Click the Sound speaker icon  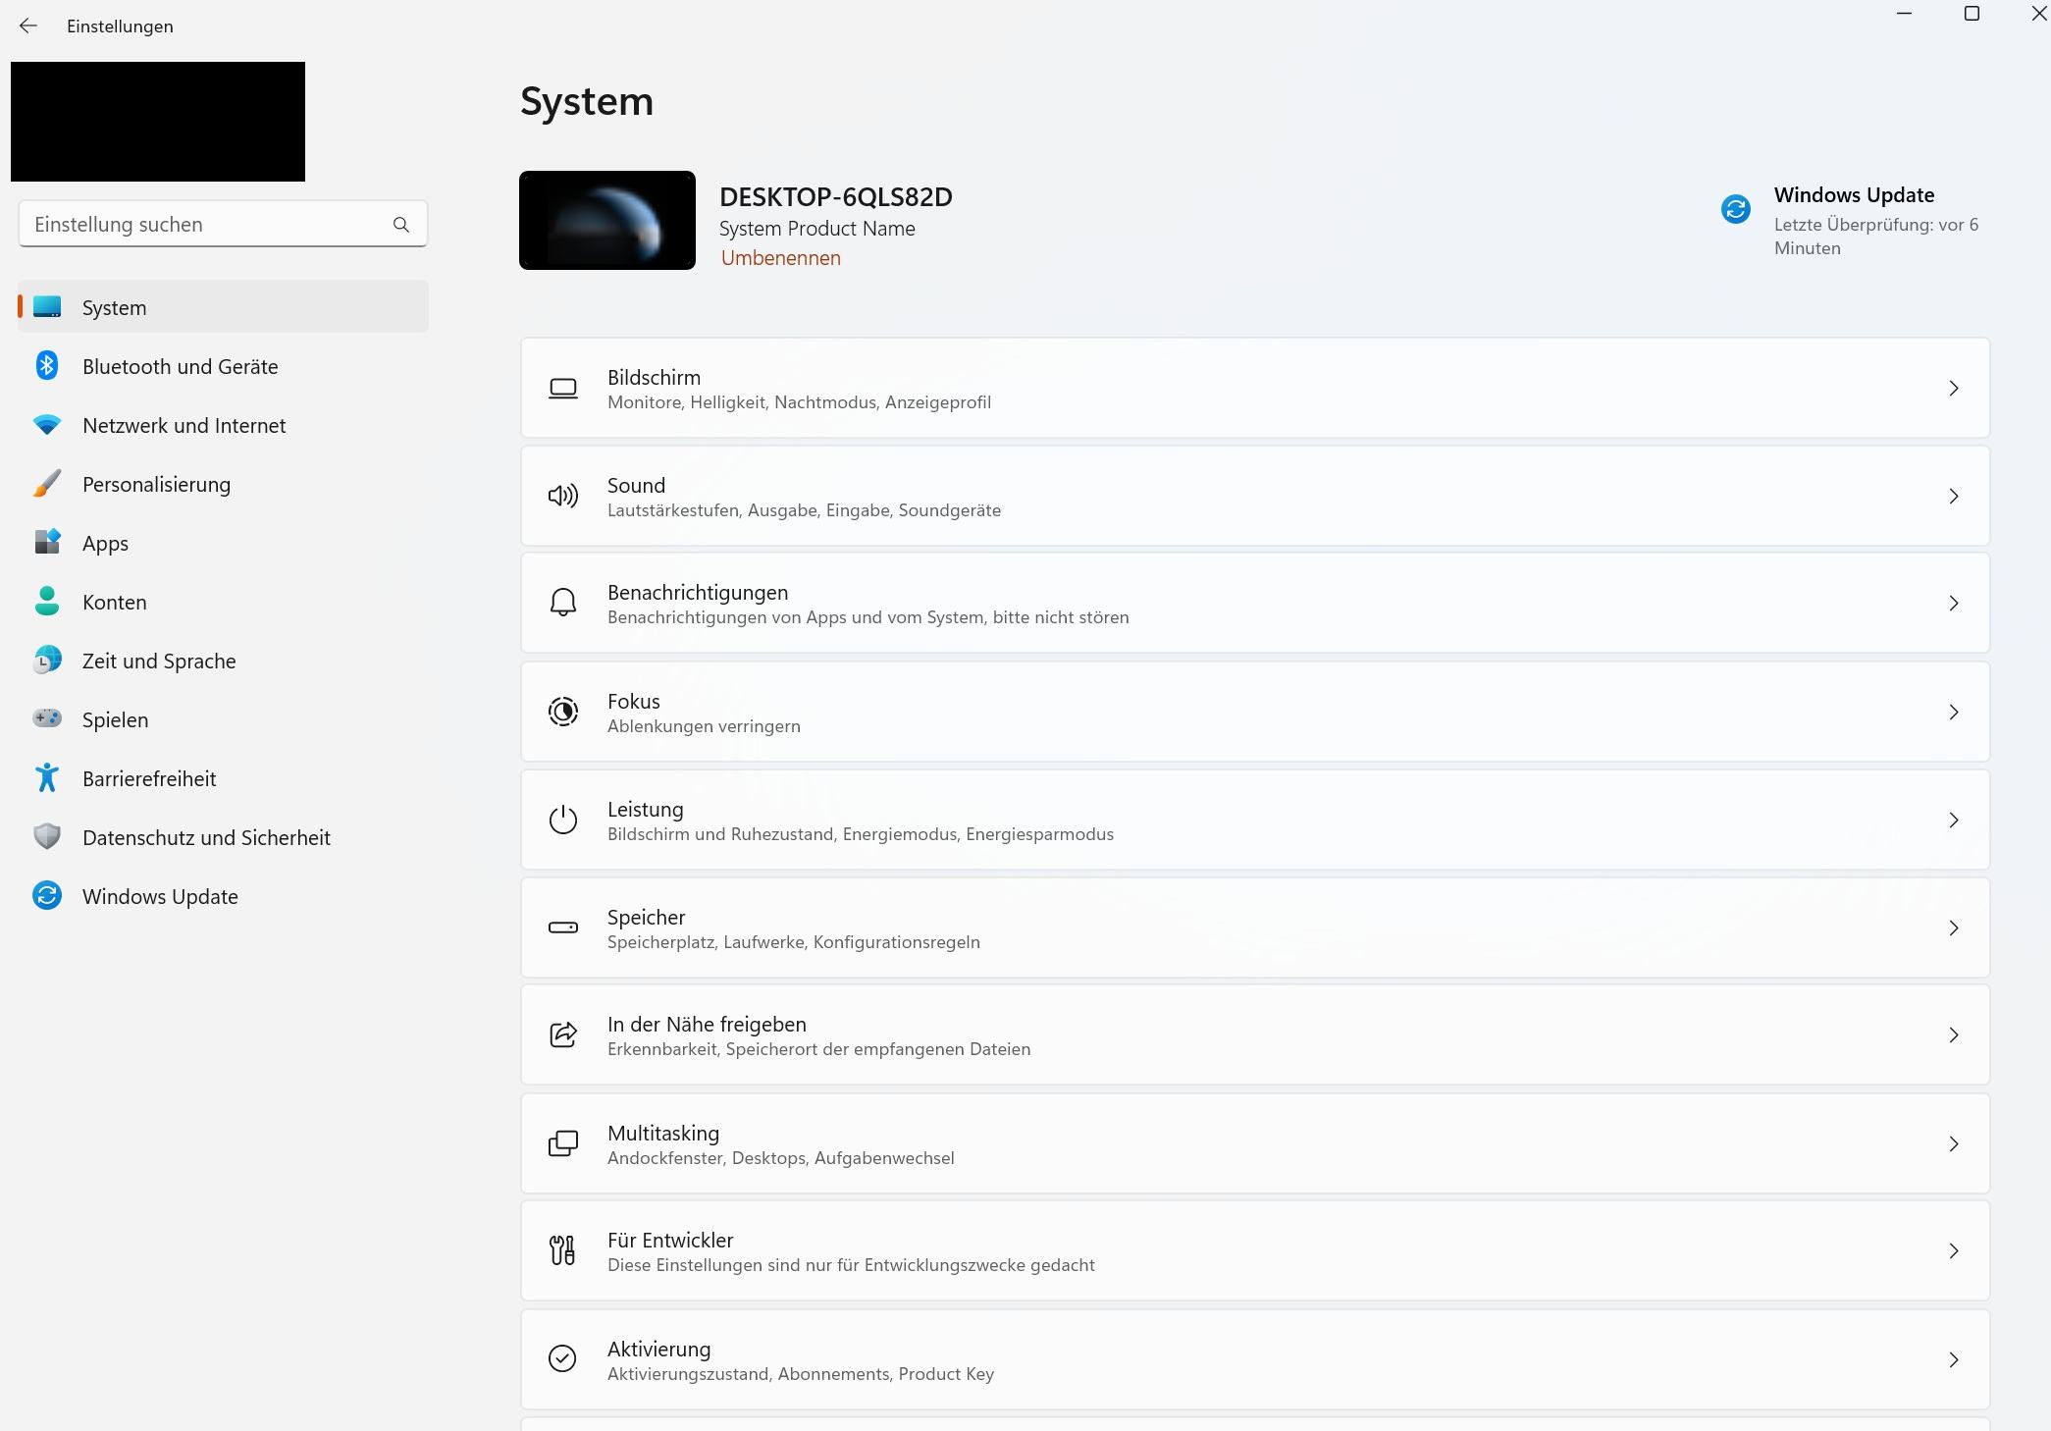[x=562, y=496]
